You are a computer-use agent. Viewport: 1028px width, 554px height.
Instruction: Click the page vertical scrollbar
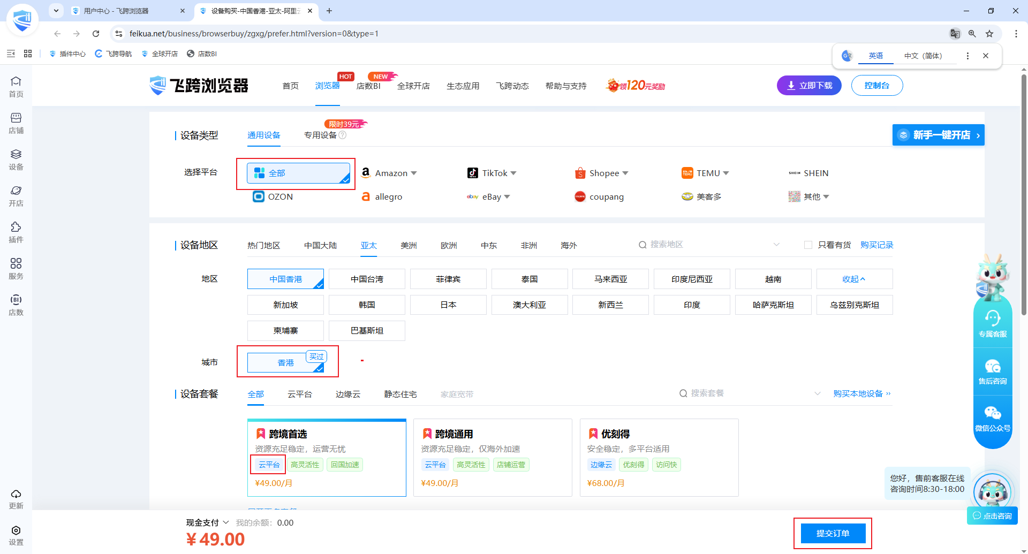click(1024, 195)
